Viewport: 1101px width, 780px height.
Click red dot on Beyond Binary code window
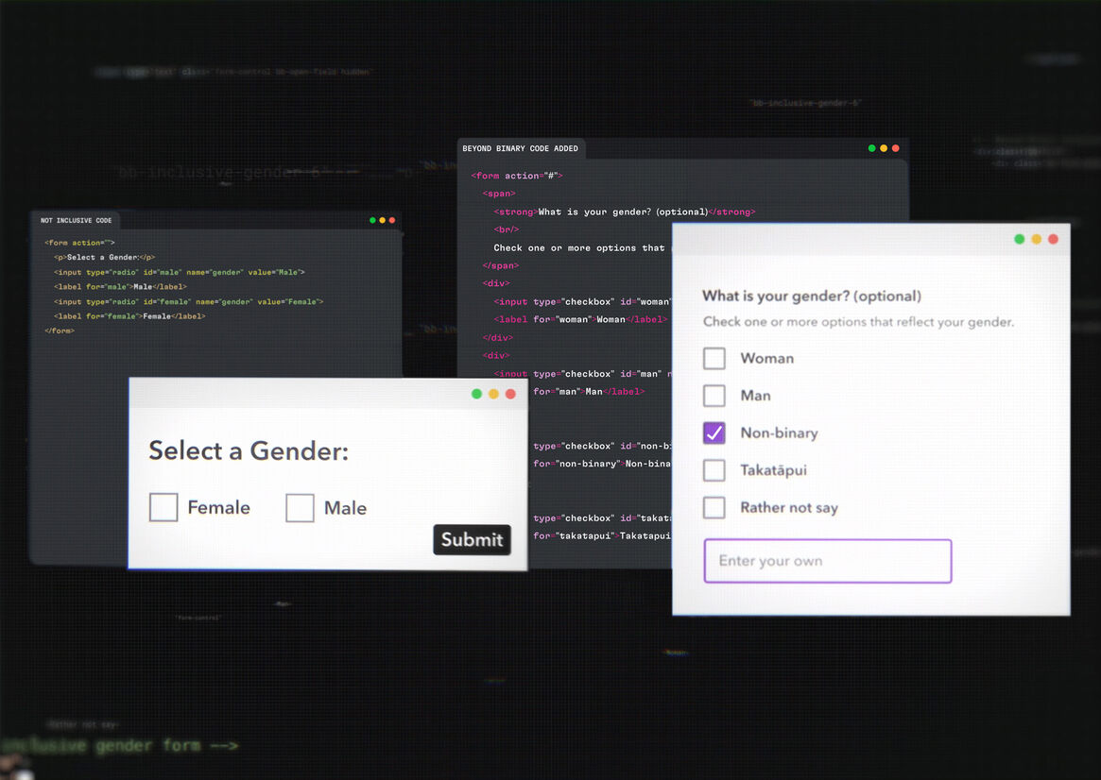pos(896,148)
